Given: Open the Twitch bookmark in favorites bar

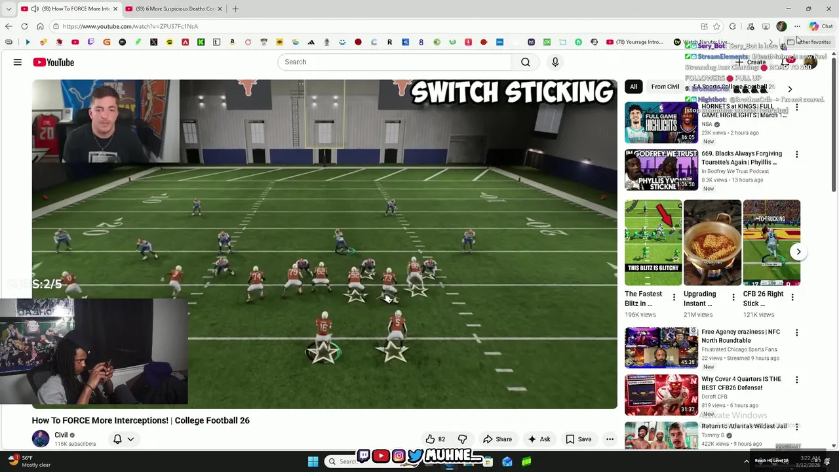Looking at the screenshot, I should 90,42.
